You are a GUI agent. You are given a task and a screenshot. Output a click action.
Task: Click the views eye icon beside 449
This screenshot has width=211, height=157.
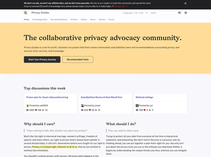[x=82, y=110]
